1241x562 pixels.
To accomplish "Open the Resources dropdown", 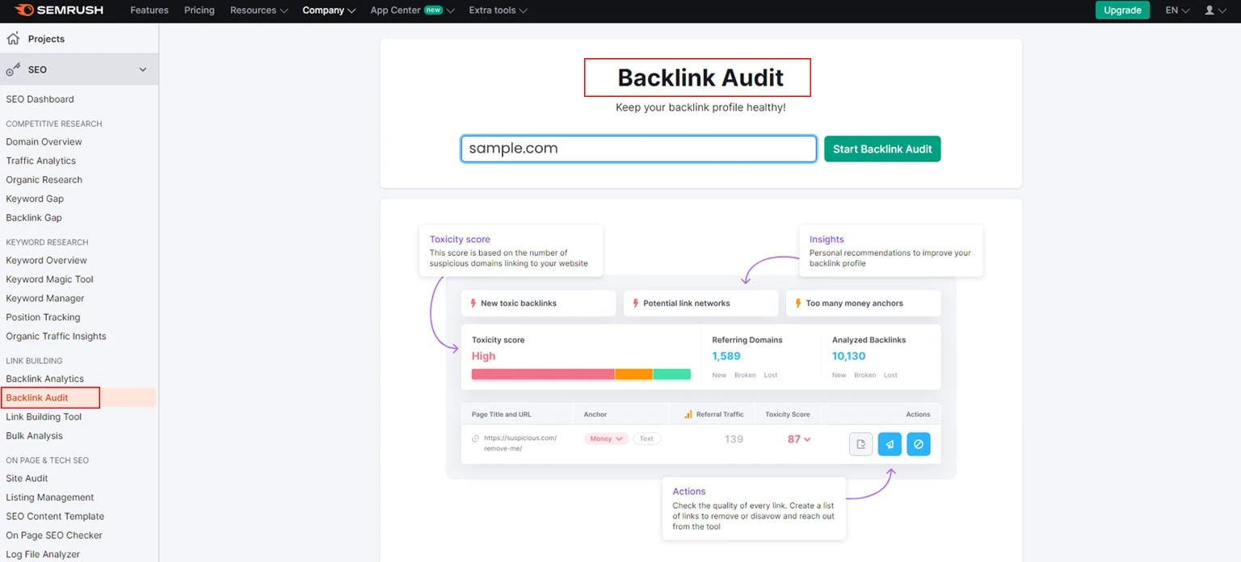I will tap(259, 10).
